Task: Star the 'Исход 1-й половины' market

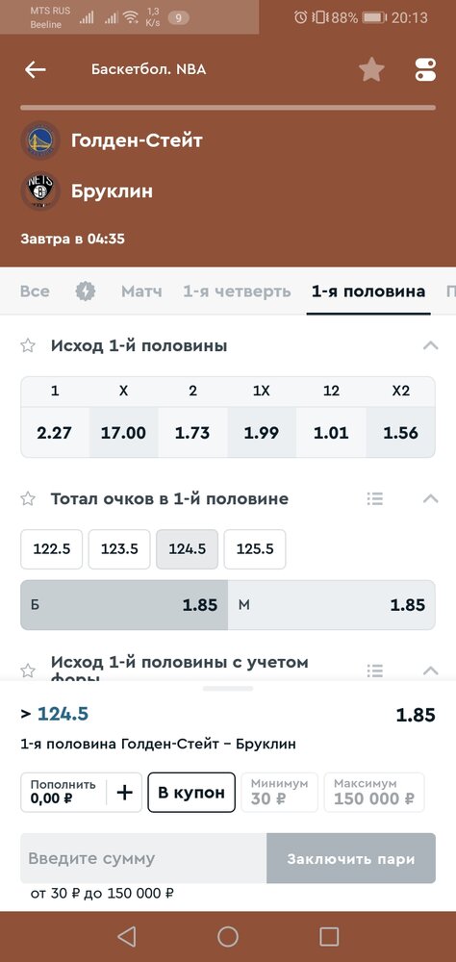Action: pos(28,346)
